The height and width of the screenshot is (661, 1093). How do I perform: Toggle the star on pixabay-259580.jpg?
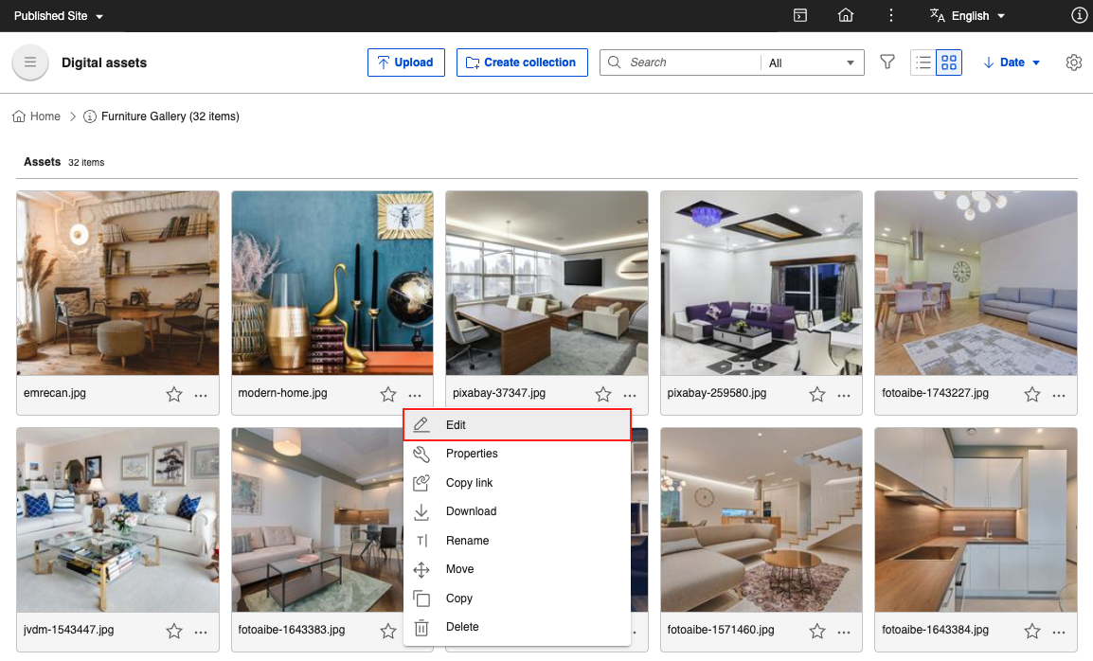817,393
